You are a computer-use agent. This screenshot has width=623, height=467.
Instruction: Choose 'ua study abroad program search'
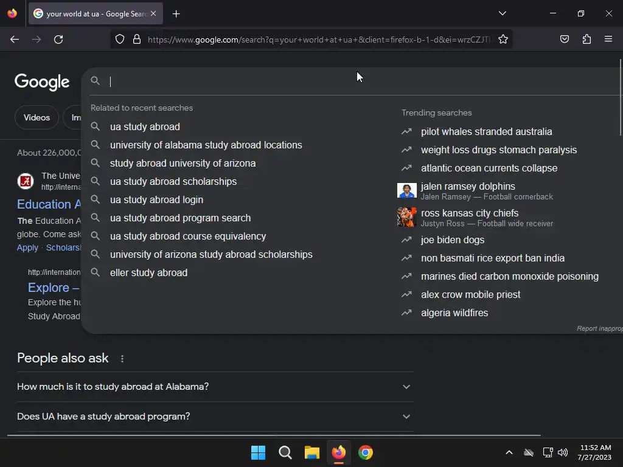tap(180, 218)
